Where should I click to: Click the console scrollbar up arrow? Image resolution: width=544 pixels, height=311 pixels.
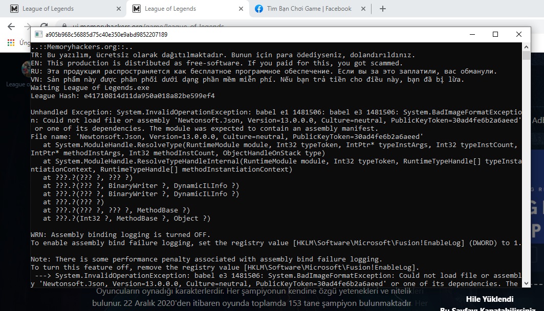526,47
